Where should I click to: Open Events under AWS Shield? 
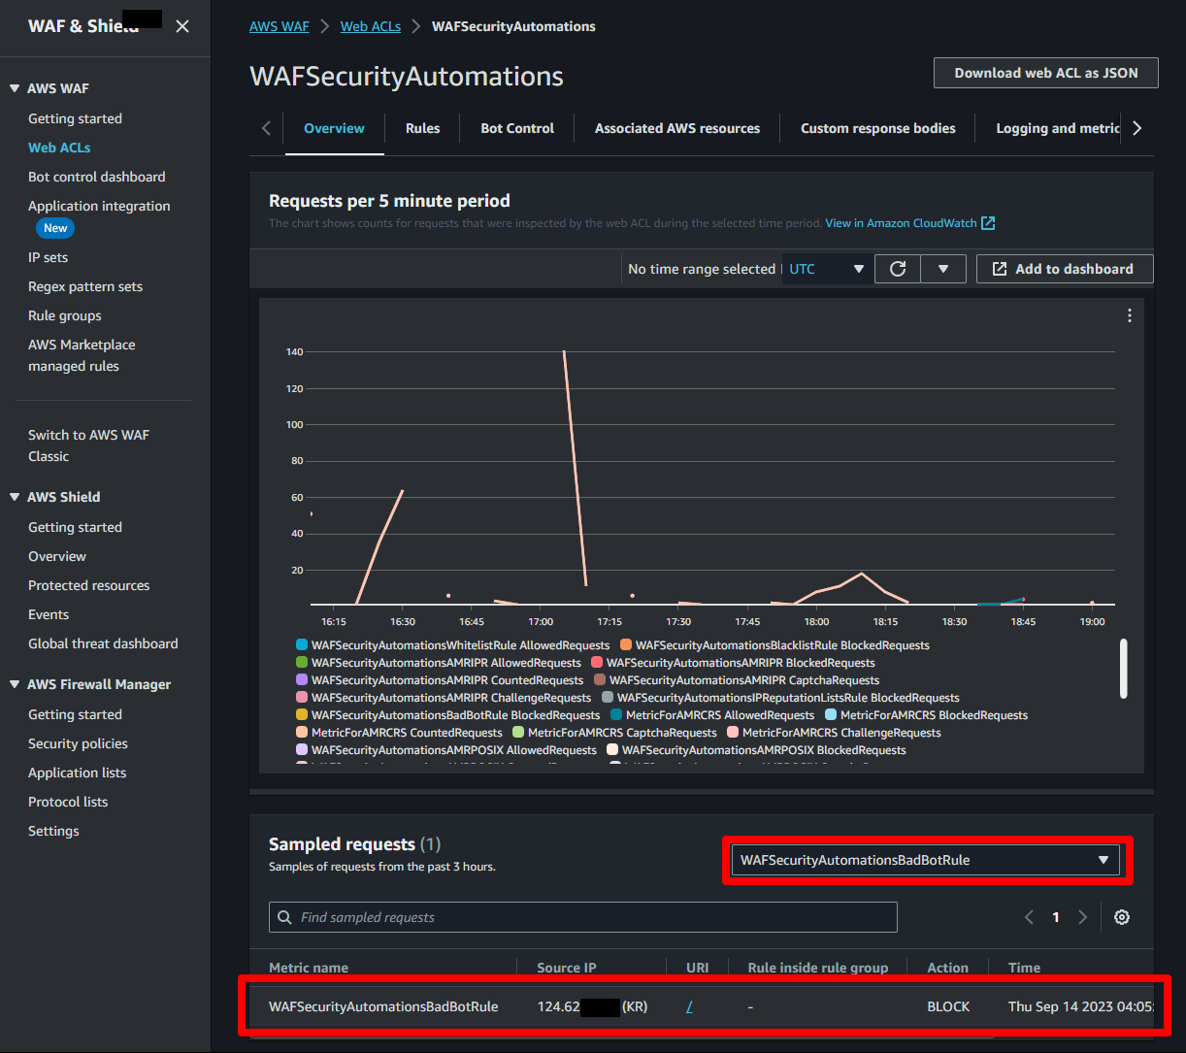[x=49, y=614]
